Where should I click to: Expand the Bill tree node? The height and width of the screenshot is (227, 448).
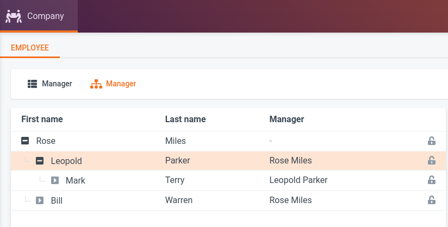(x=40, y=200)
